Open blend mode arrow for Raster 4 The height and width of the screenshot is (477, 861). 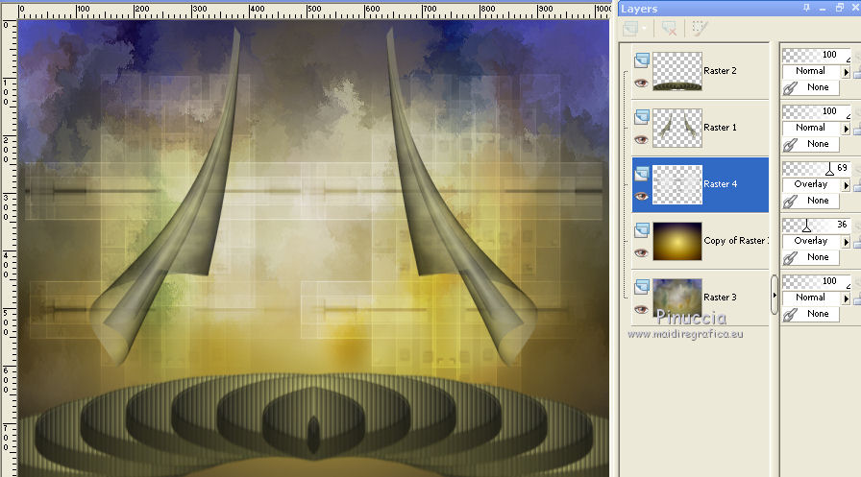point(846,185)
